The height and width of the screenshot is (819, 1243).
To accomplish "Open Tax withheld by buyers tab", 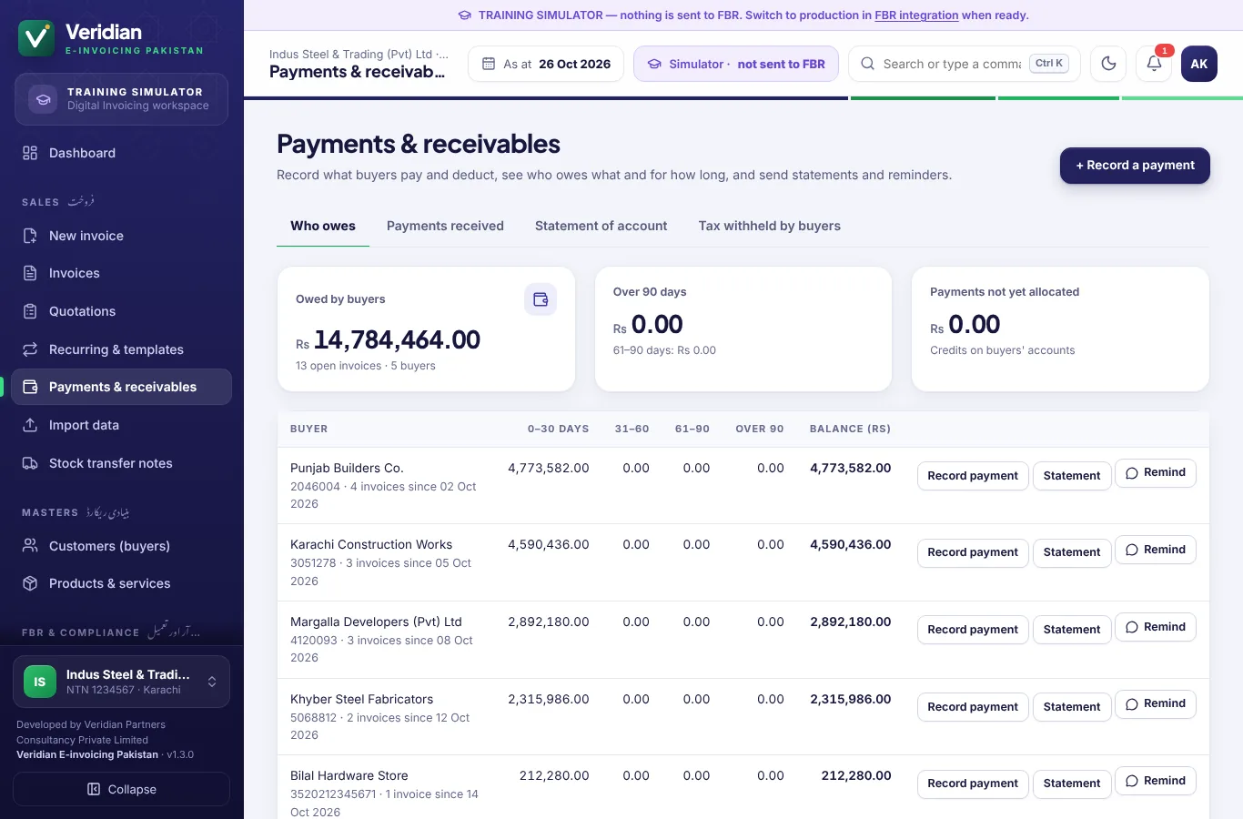I will point(770,226).
